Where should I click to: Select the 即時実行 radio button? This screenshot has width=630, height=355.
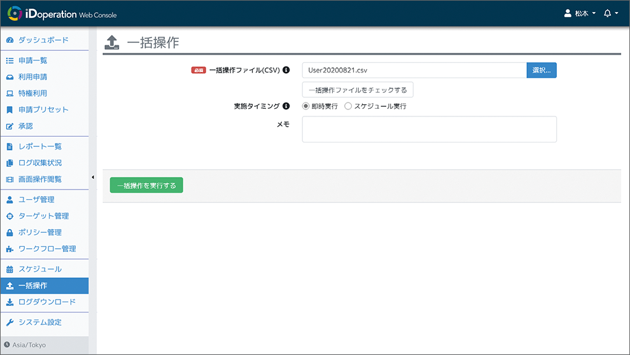pyautogui.click(x=305, y=106)
